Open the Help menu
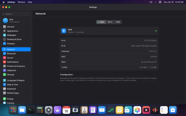Image resolution: width=186 pixels, height=116 pixels. [x=30, y=2]
